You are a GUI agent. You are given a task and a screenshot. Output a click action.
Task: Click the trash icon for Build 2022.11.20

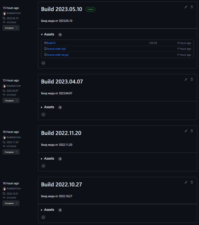coord(192,131)
